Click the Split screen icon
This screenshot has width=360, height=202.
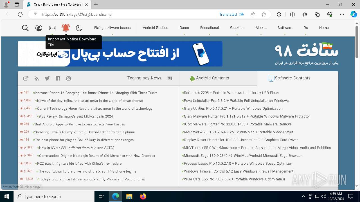292,14
